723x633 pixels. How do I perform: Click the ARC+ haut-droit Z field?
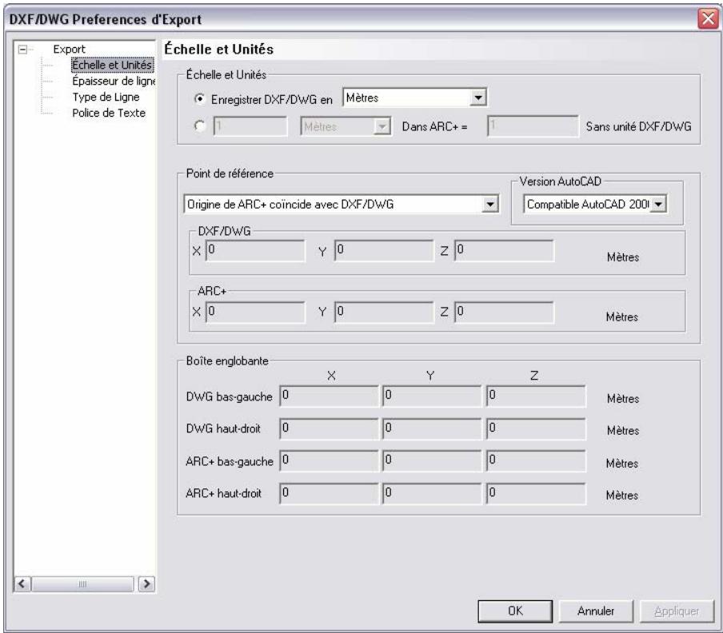pos(535,496)
